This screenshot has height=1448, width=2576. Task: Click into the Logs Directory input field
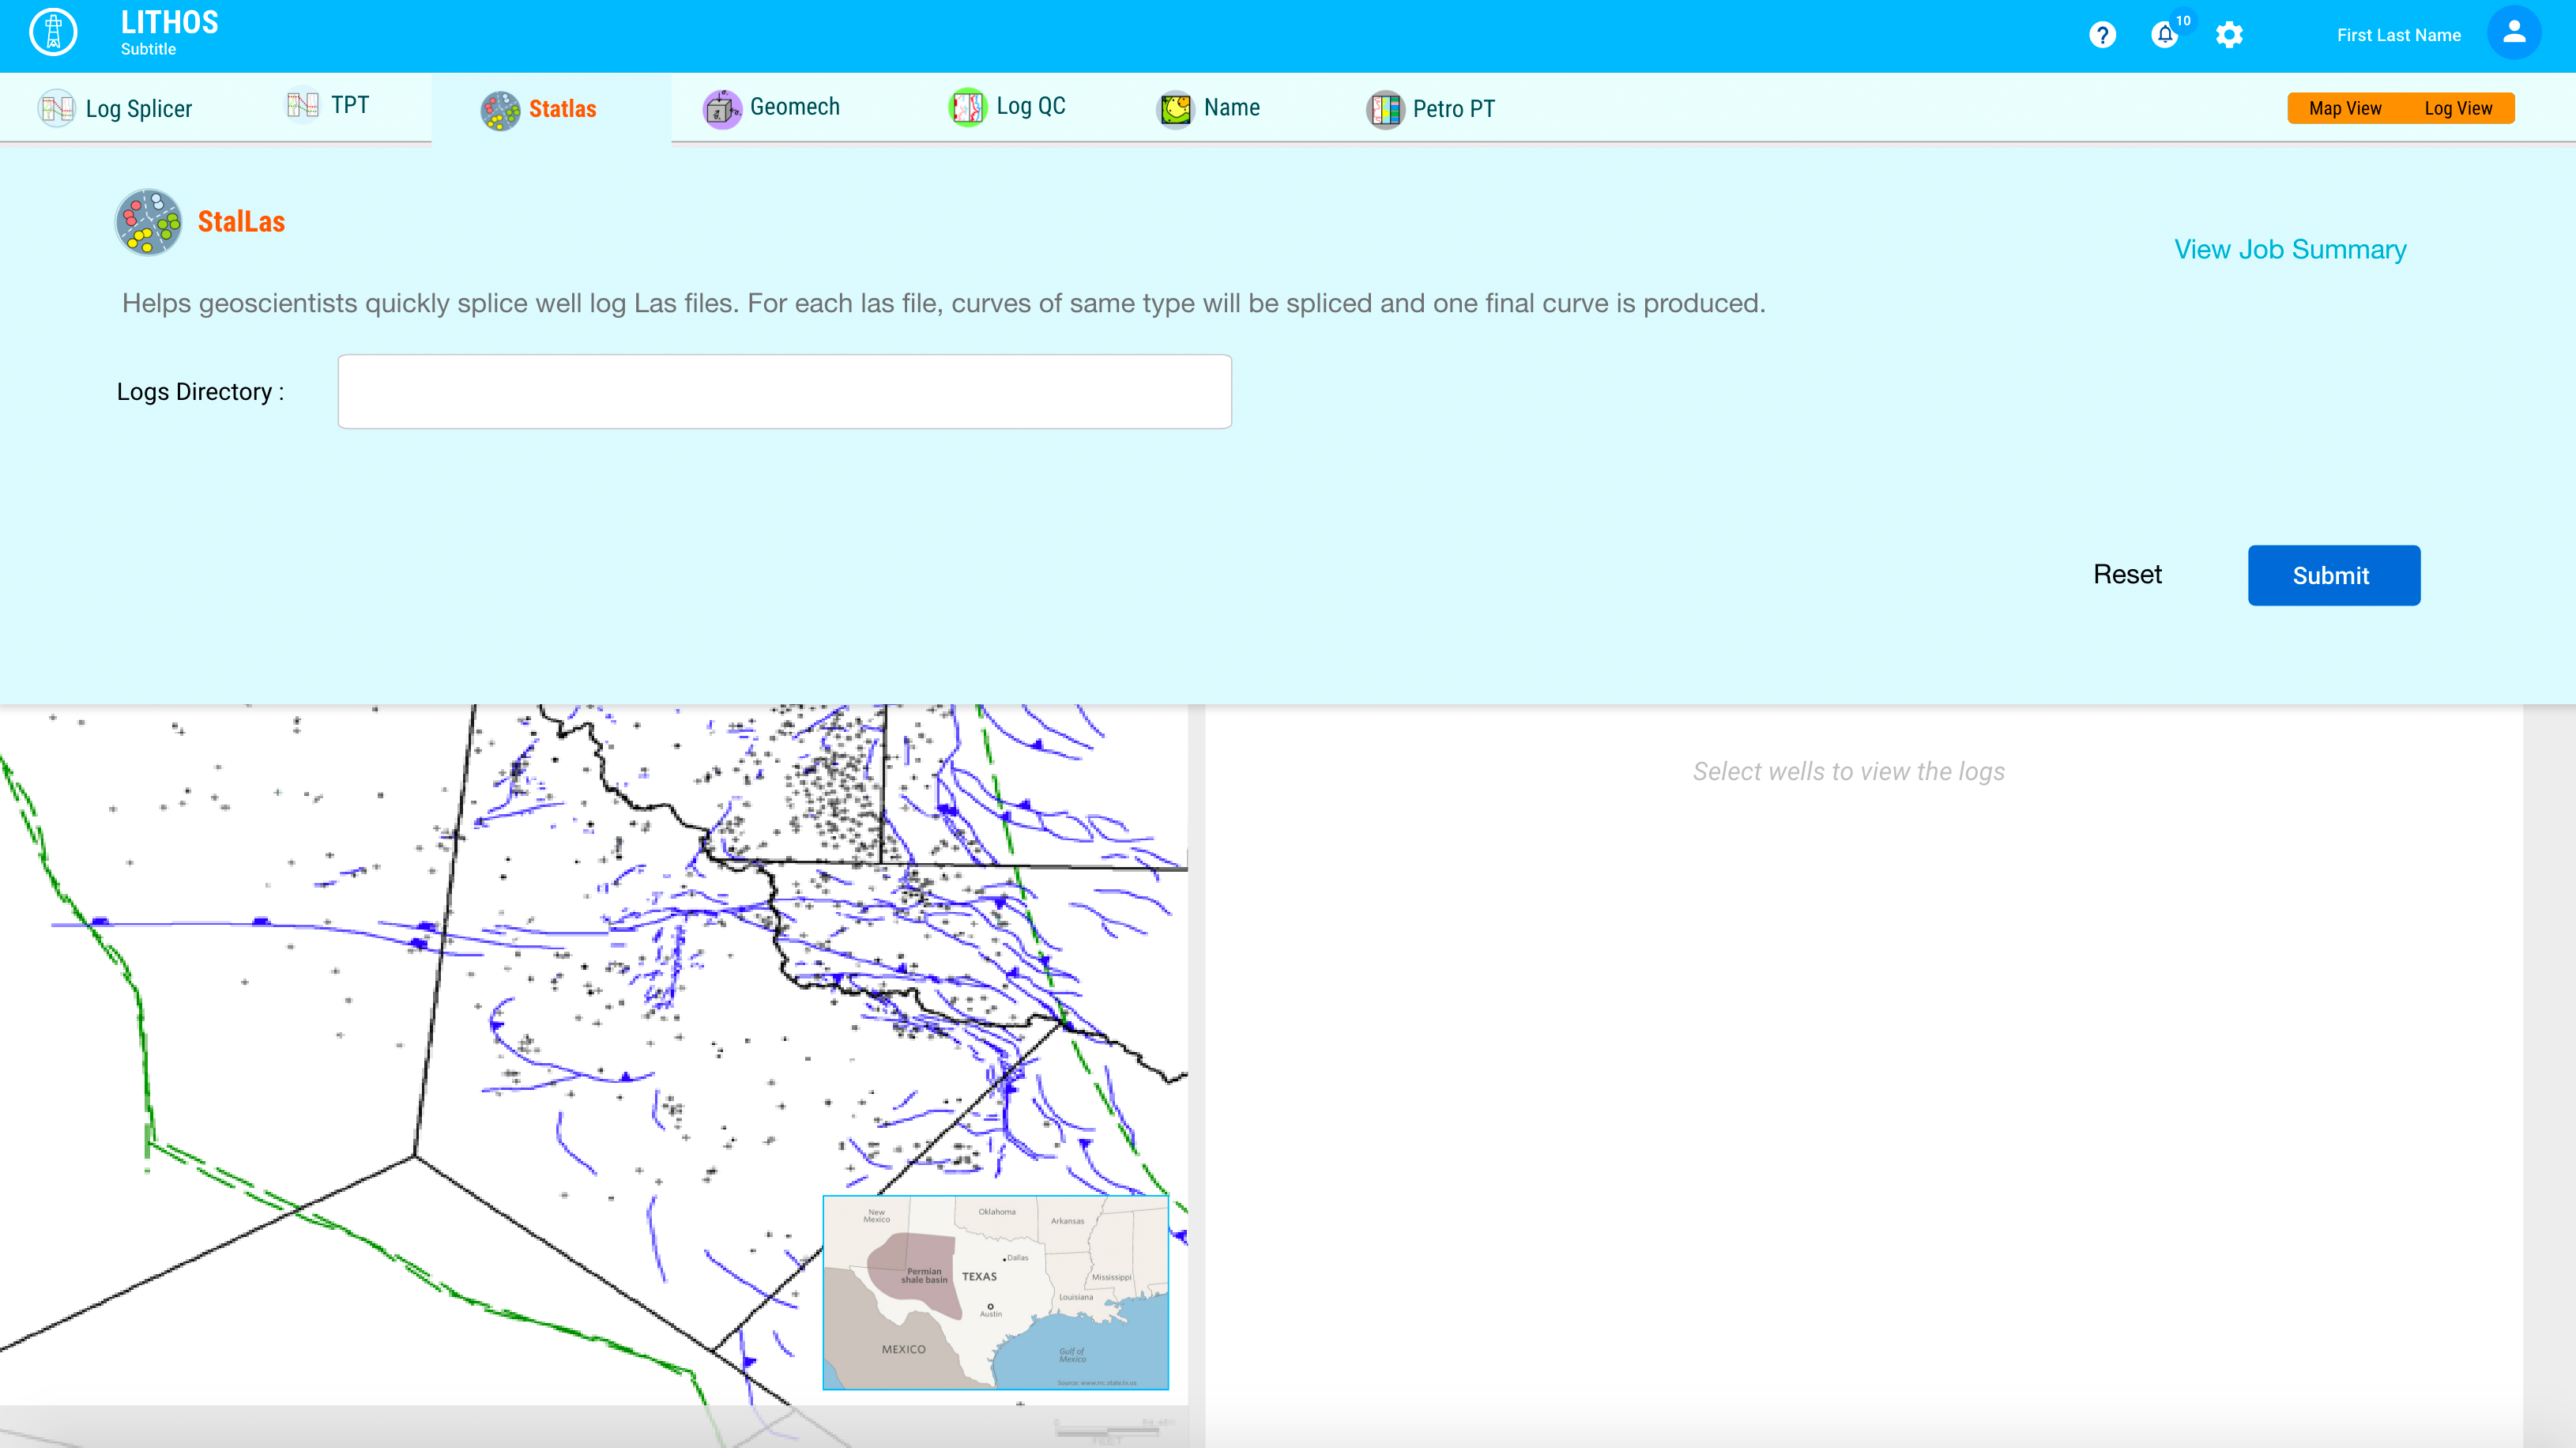784,392
